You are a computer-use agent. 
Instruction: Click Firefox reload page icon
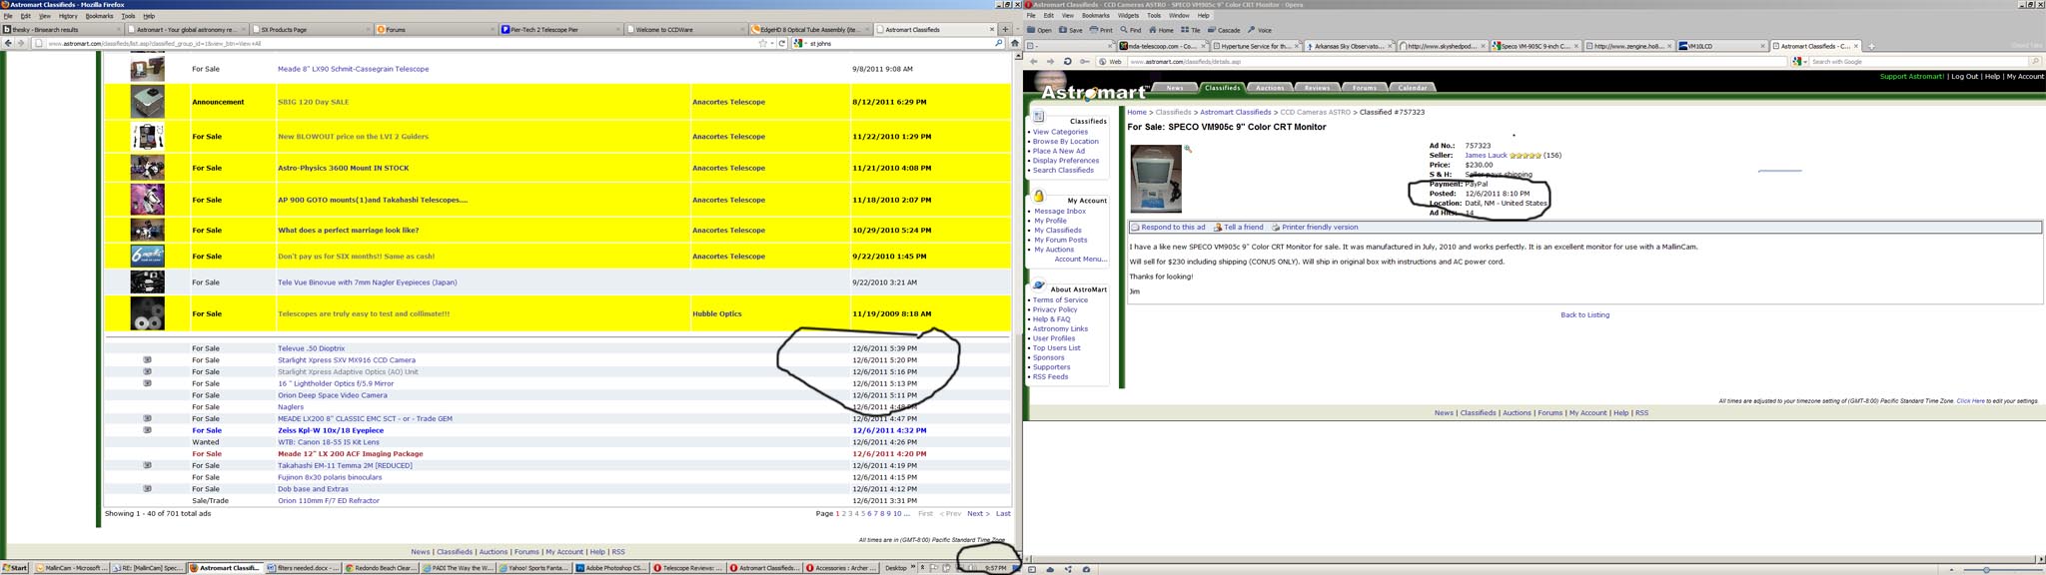point(782,43)
